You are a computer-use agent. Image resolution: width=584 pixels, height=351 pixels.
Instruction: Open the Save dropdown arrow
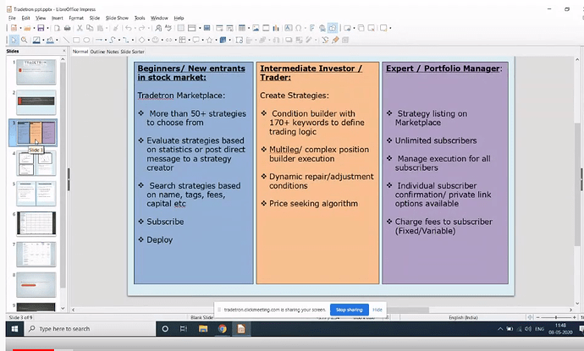[x=47, y=28]
